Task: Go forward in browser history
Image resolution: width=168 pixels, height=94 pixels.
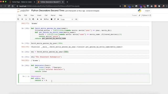Action: tap(5, 6)
